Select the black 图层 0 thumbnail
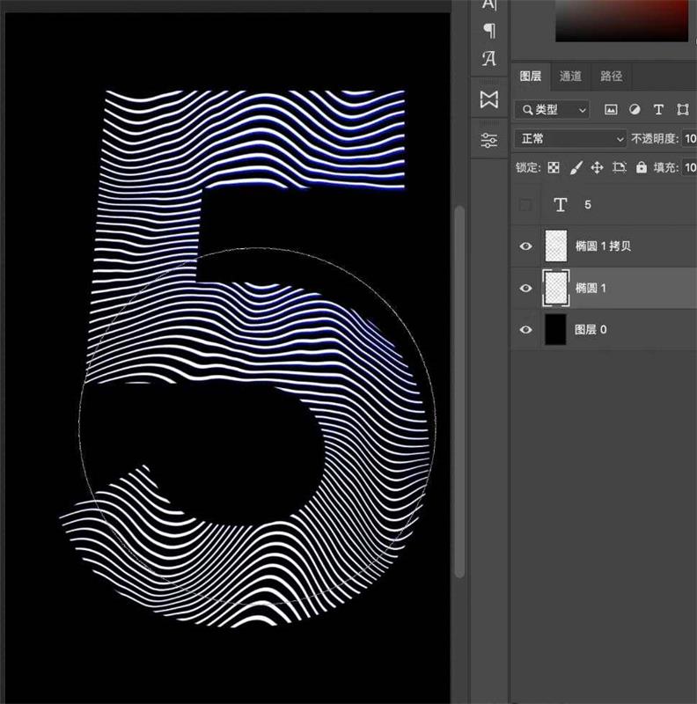 (555, 329)
